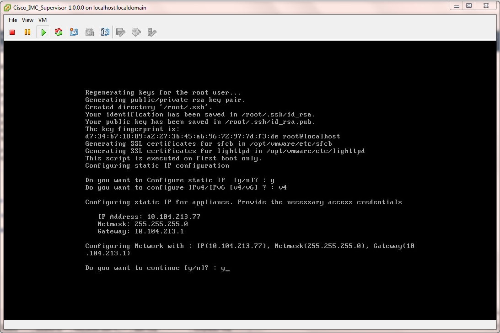Viewport: 500px width, 333px height.
Task: Click the green Power On play icon
Action: (x=43, y=32)
